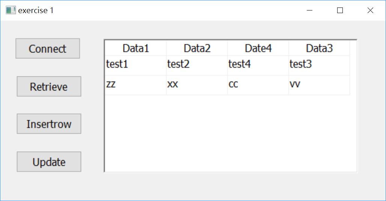
Task: Click the test4 table cell
Action: (x=258, y=65)
